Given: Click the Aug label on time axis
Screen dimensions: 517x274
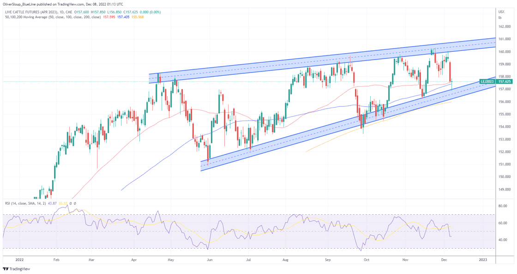Looking at the screenshot, I should 285,260.
